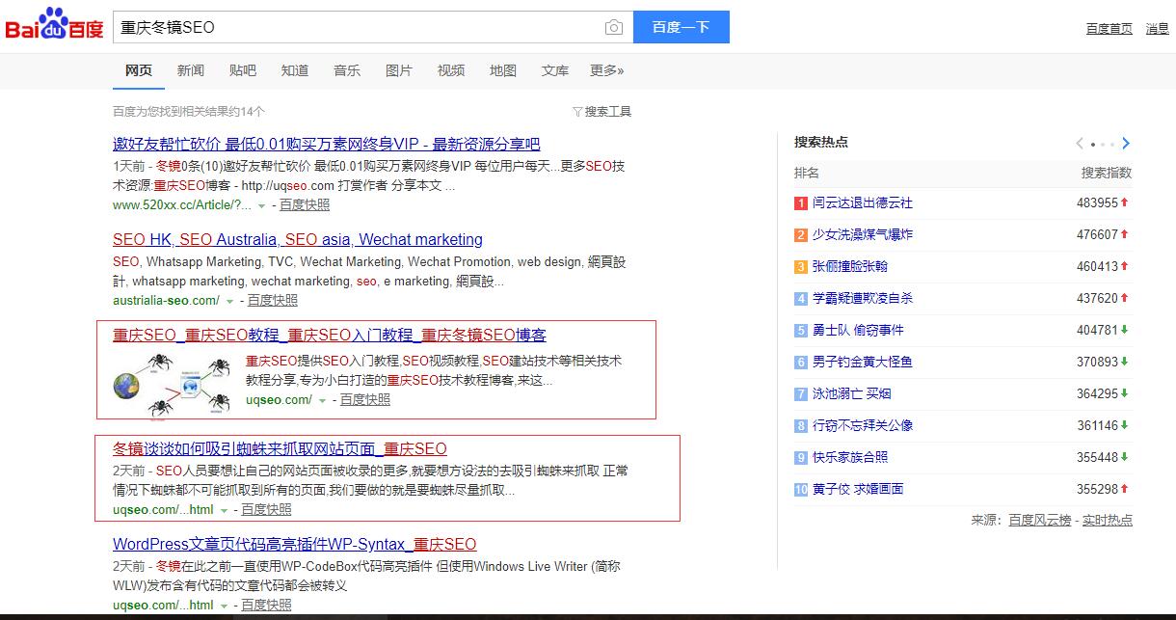Open 百度快照 for www.520xx.cc result
Screen dimensions: 1176x620
[305, 205]
